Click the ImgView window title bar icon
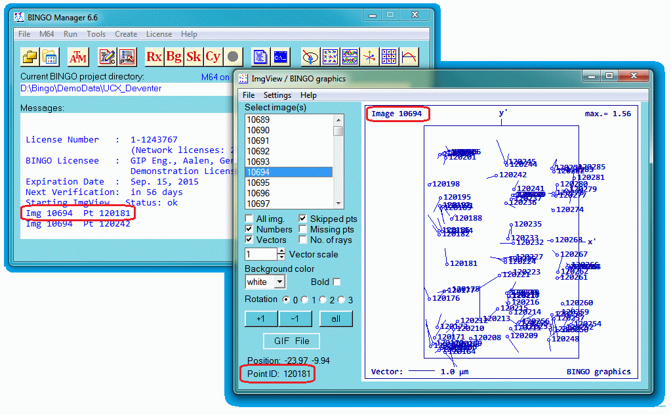671x415 pixels. (x=243, y=79)
